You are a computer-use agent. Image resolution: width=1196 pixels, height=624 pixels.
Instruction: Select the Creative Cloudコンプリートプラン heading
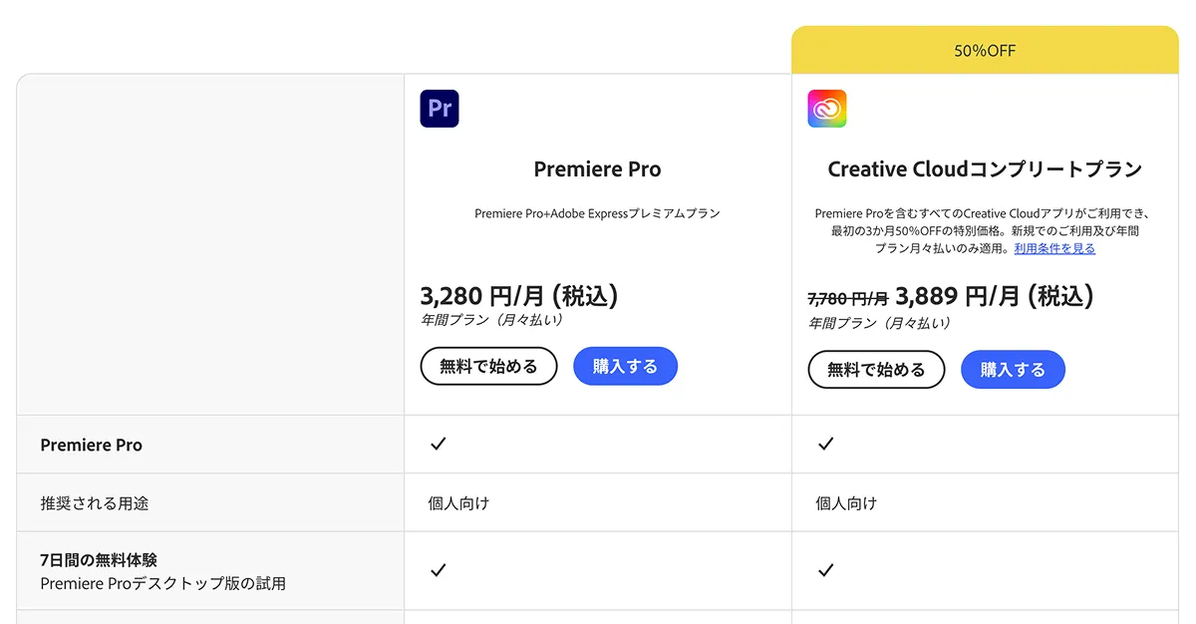coord(985,169)
